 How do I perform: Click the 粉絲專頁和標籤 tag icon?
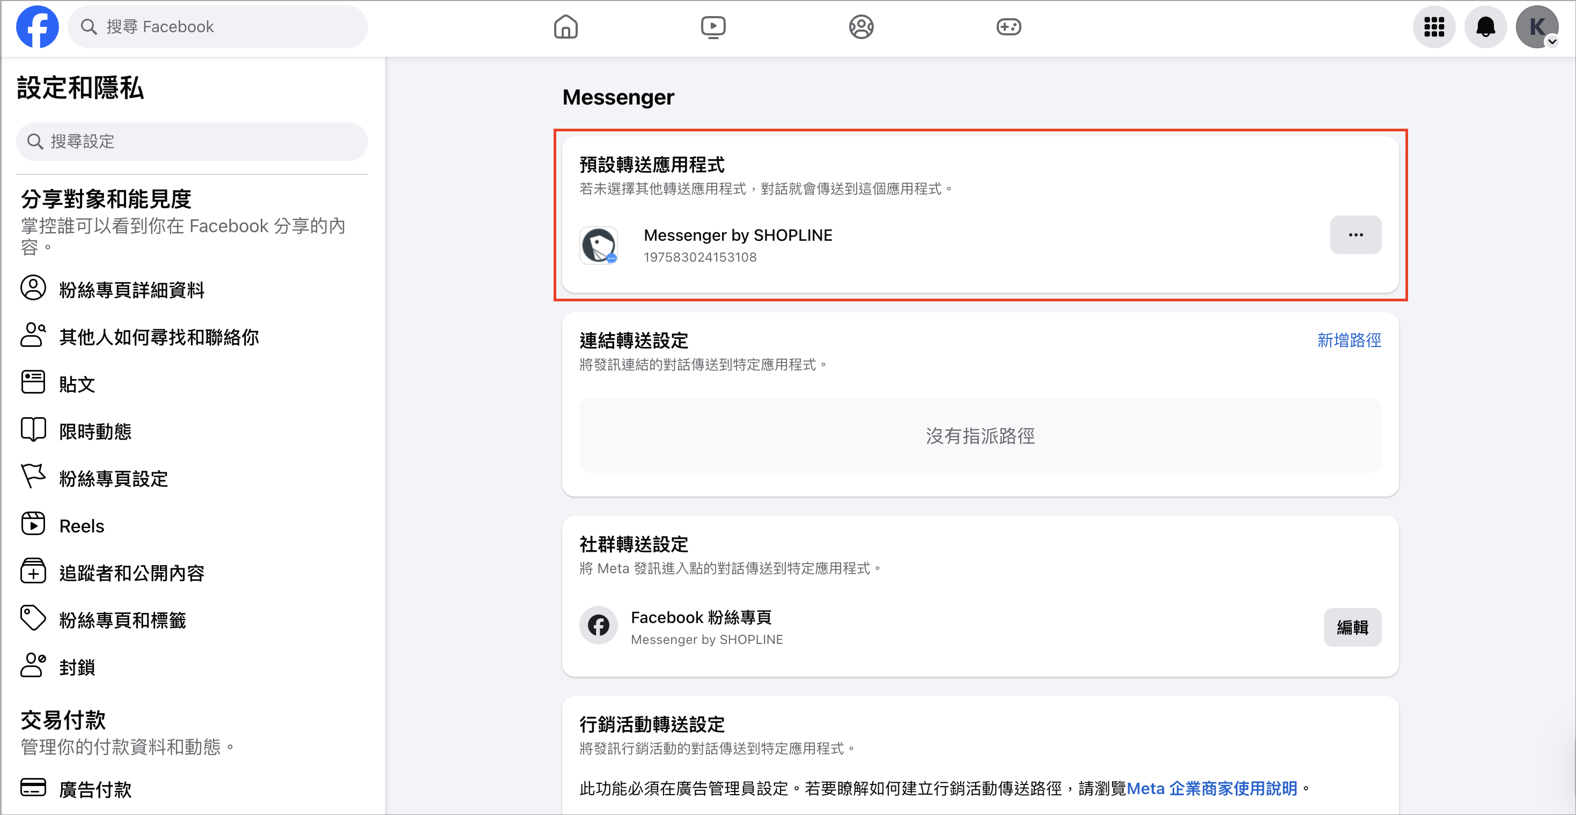(x=33, y=618)
